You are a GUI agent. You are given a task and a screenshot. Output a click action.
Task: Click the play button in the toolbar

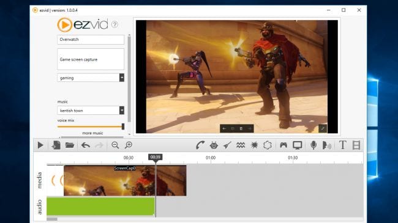coord(40,145)
